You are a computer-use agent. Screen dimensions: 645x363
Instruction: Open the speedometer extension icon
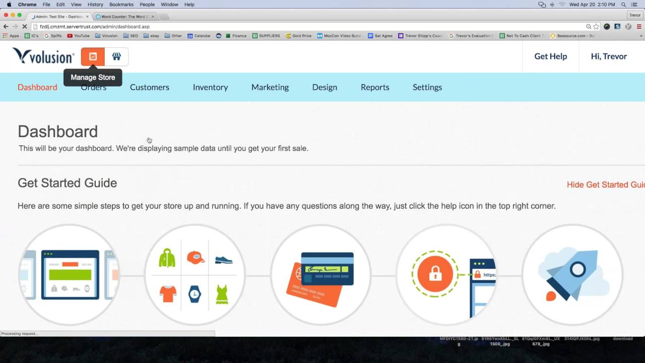[x=607, y=26]
